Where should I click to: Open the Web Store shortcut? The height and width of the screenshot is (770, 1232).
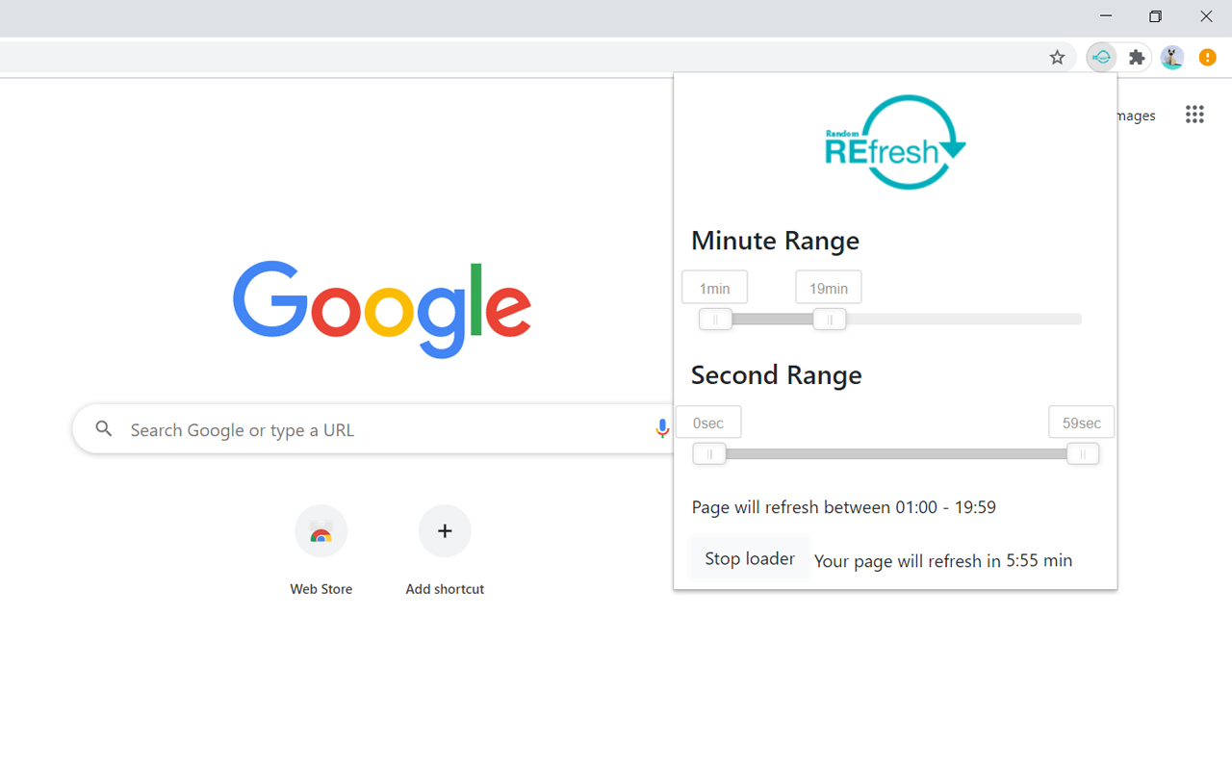pyautogui.click(x=321, y=530)
